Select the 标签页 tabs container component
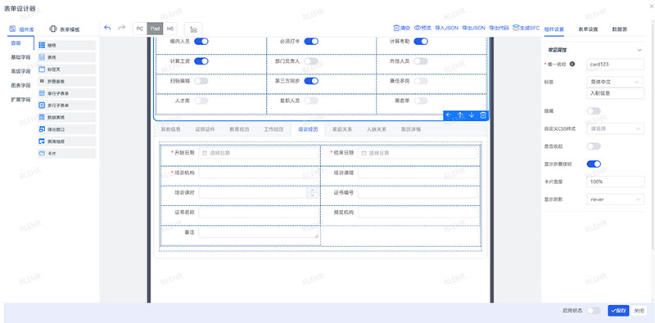 66,70
